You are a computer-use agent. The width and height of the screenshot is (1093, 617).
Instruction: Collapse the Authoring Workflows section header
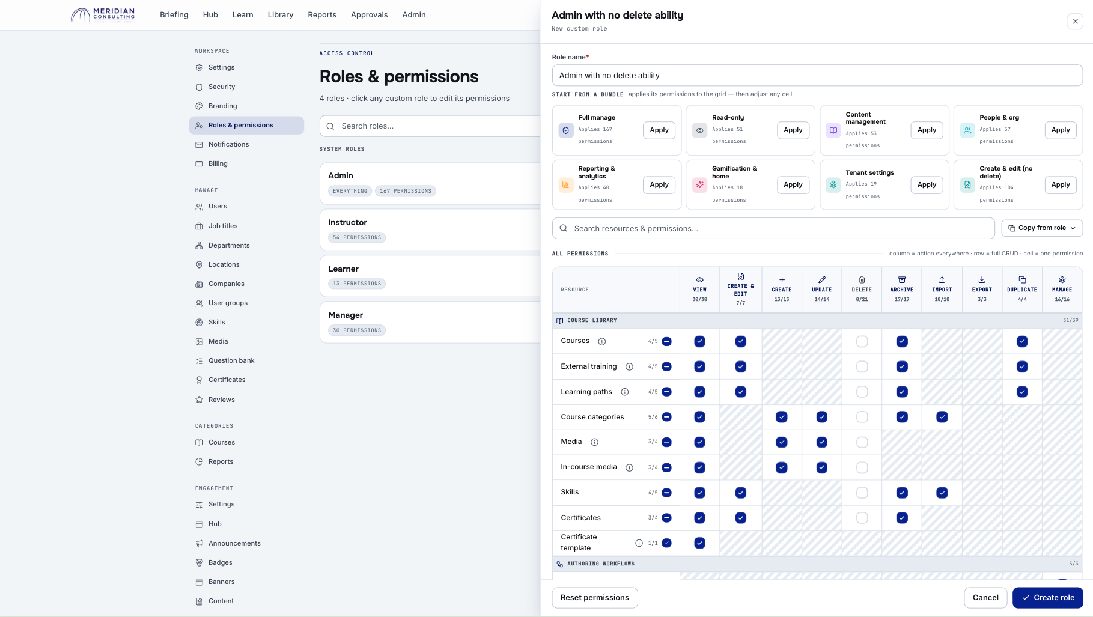[x=817, y=564]
